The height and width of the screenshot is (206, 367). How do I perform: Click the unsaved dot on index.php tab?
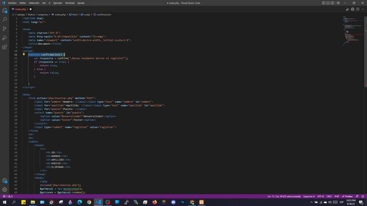(x=30, y=9)
